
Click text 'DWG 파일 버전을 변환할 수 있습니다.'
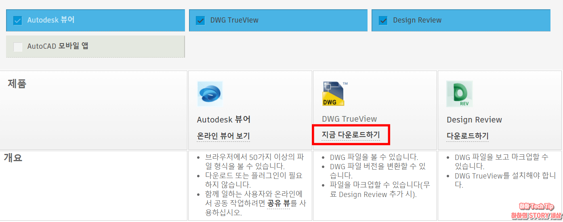point(378,171)
